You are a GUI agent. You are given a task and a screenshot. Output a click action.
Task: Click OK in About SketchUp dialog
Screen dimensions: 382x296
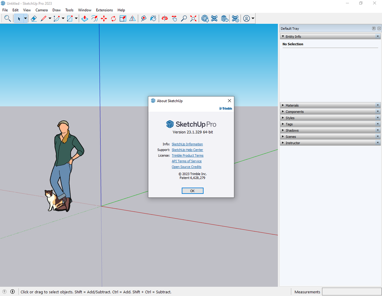[192, 191]
